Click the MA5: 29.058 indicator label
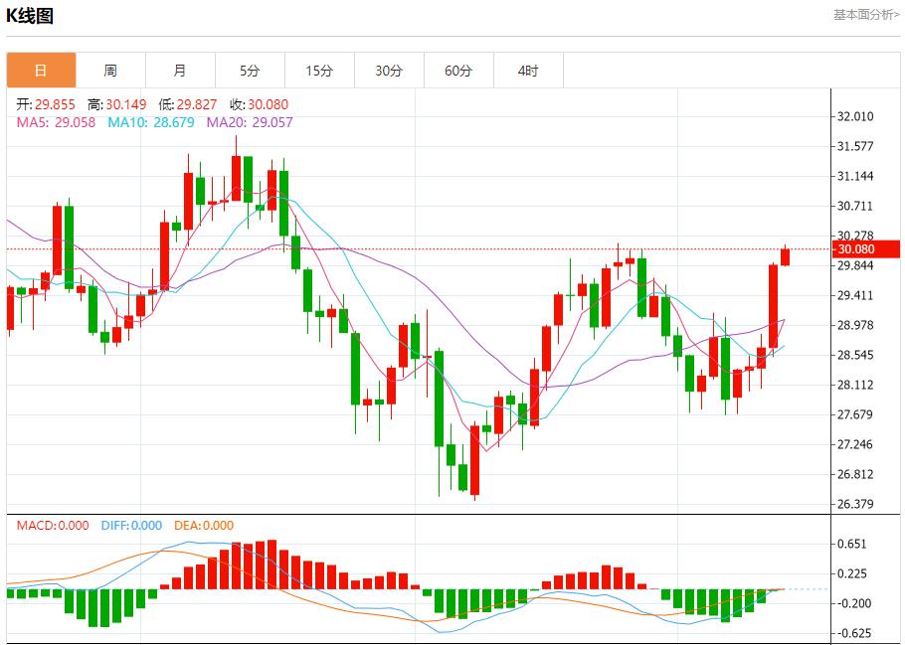 click(x=56, y=122)
